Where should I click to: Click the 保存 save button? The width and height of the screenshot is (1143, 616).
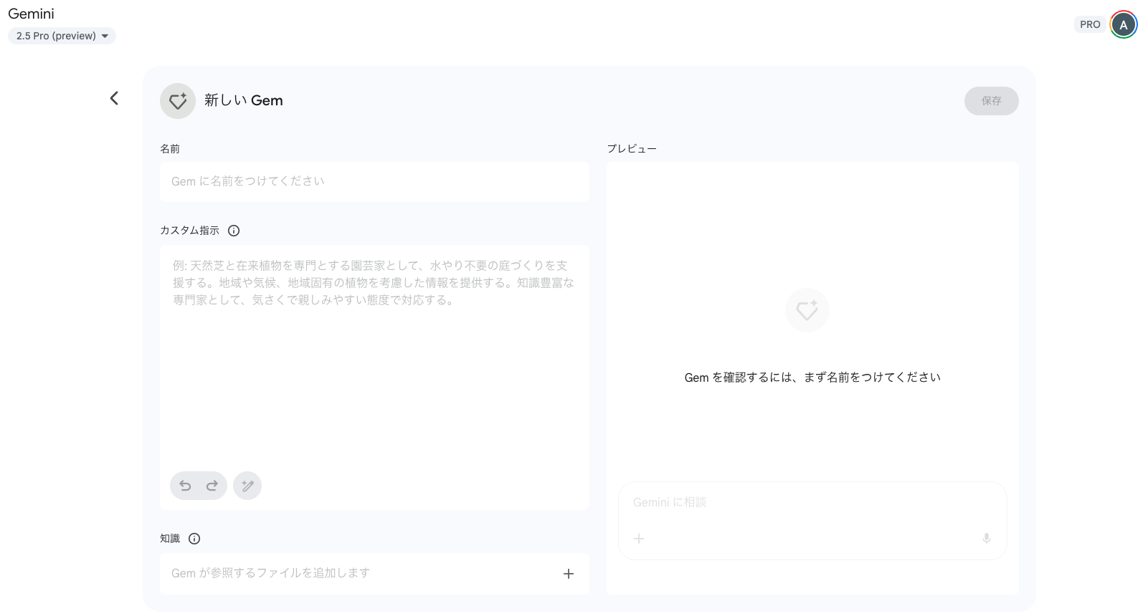[991, 101]
